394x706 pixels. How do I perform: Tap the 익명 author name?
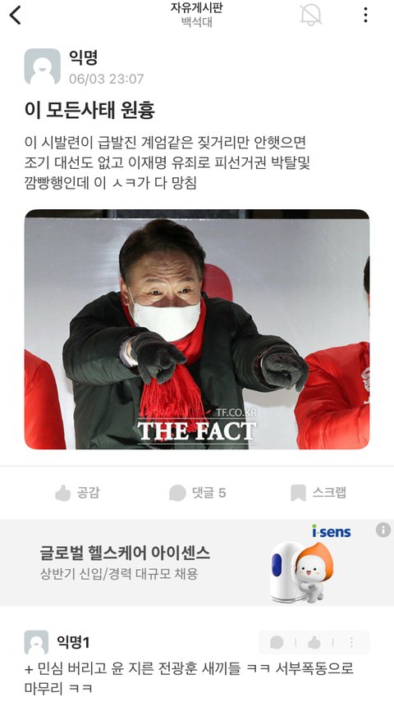84,57
